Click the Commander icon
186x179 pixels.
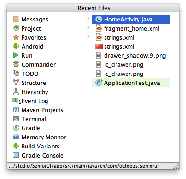[x=16, y=64]
